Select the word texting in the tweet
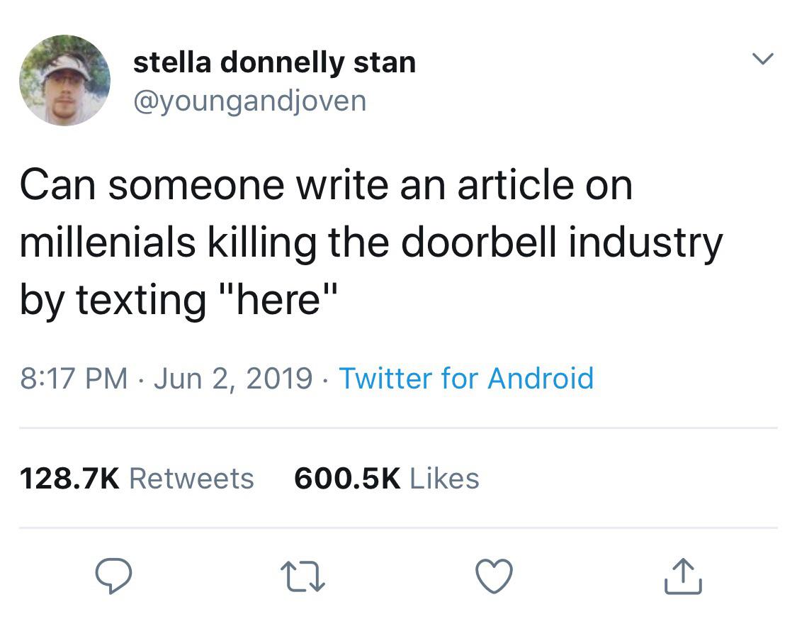The width and height of the screenshot is (797, 619). point(141,301)
